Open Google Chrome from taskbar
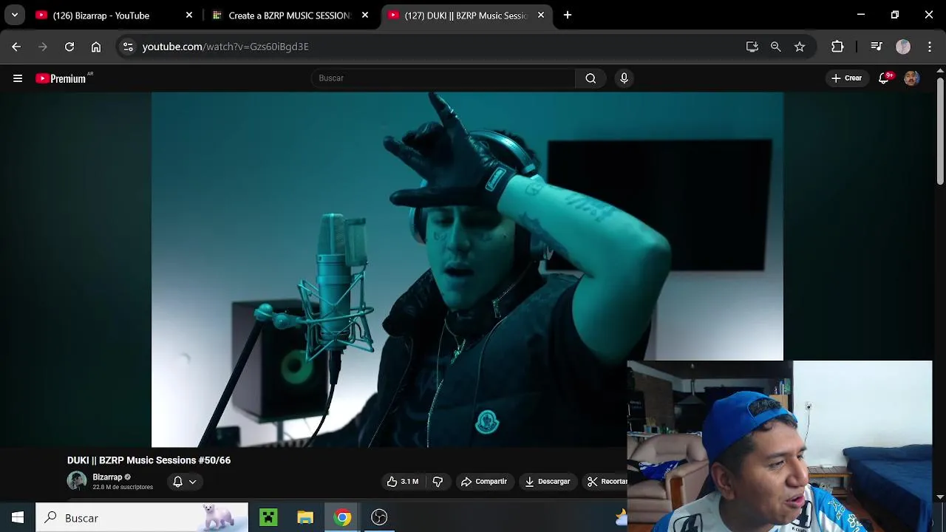 click(x=342, y=517)
